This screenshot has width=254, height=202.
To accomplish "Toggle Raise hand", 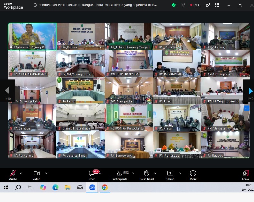I will pos(147,175).
